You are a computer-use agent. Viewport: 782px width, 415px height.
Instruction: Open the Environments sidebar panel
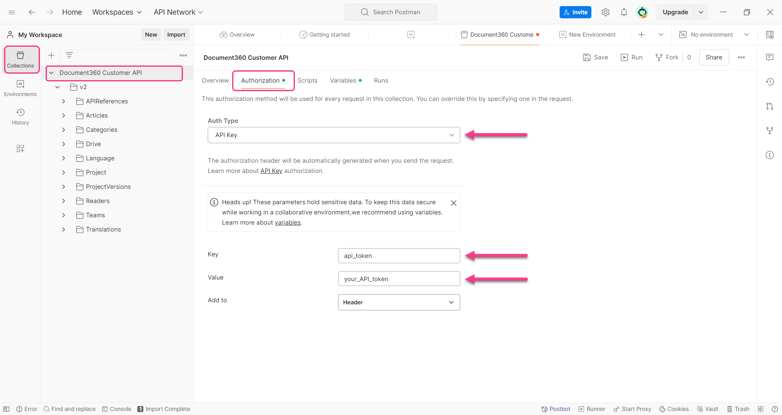click(x=20, y=88)
